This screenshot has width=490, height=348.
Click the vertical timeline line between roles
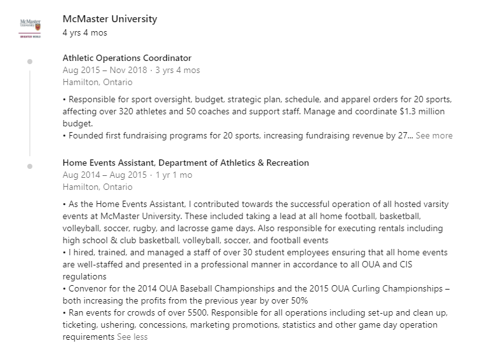coord(30,114)
